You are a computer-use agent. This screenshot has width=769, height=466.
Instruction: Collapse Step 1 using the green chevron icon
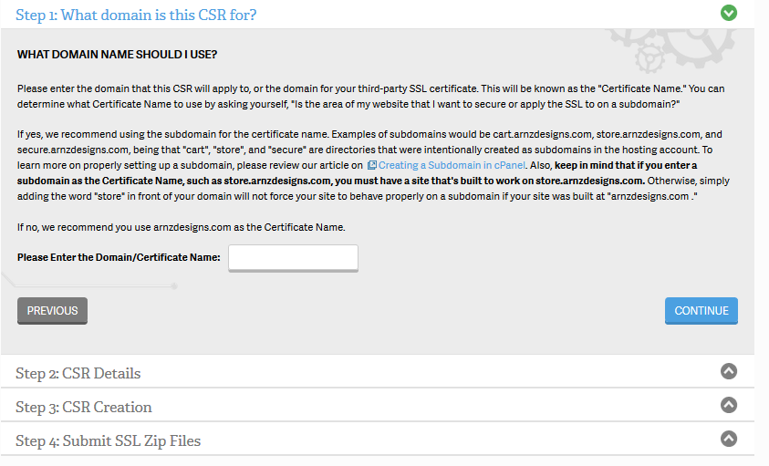[x=728, y=13]
